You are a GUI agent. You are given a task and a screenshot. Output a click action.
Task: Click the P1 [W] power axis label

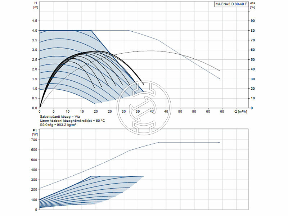35,132
